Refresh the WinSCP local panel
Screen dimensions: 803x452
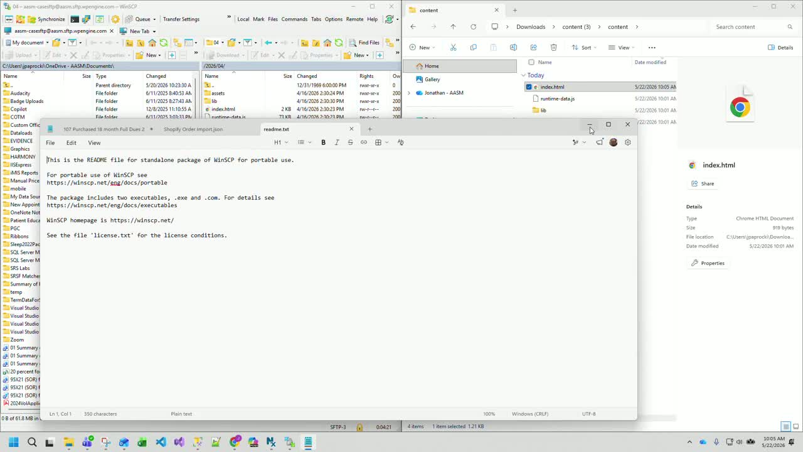tap(164, 43)
